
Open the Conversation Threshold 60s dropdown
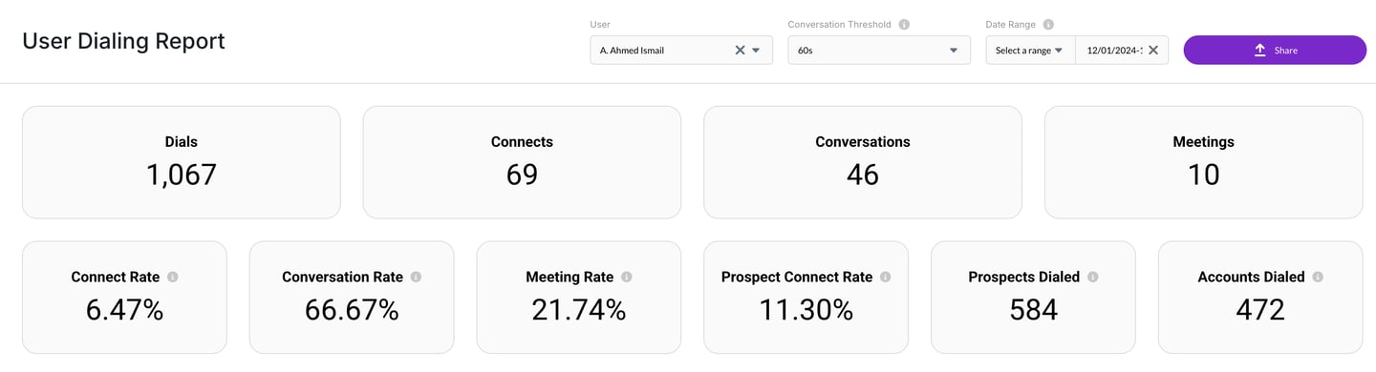coord(879,51)
